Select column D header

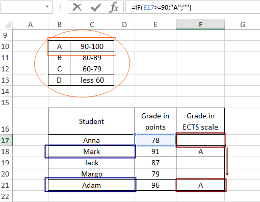[124, 24]
